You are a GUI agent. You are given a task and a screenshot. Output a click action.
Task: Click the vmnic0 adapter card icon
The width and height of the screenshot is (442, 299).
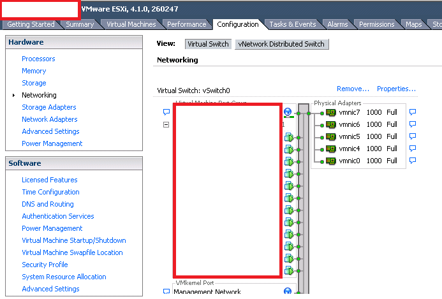(331, 161)
